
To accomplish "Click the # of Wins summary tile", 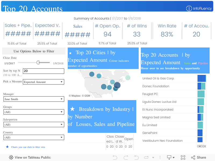I will point(137,31).
